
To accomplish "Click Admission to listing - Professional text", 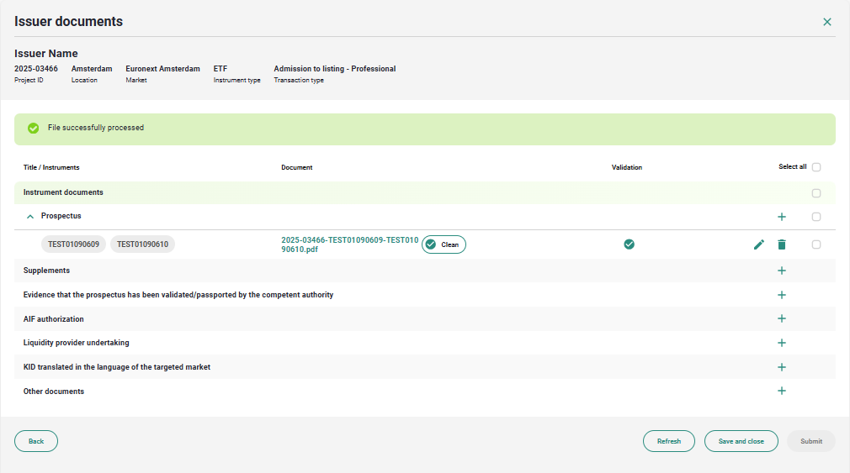I will tap(334, 69).
